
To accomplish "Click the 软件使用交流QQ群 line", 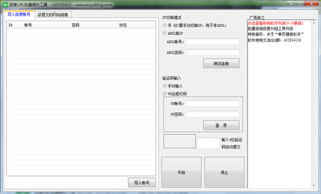I will tap(274, 40).
